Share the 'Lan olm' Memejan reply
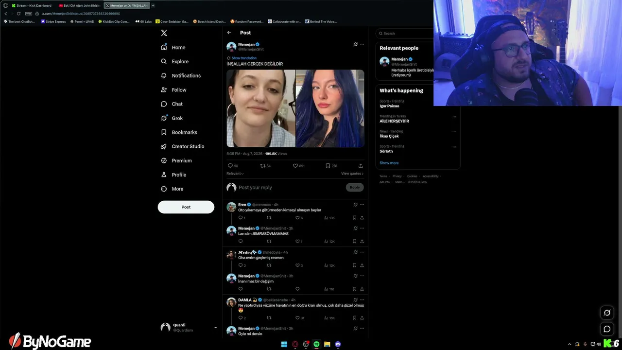 362,242
